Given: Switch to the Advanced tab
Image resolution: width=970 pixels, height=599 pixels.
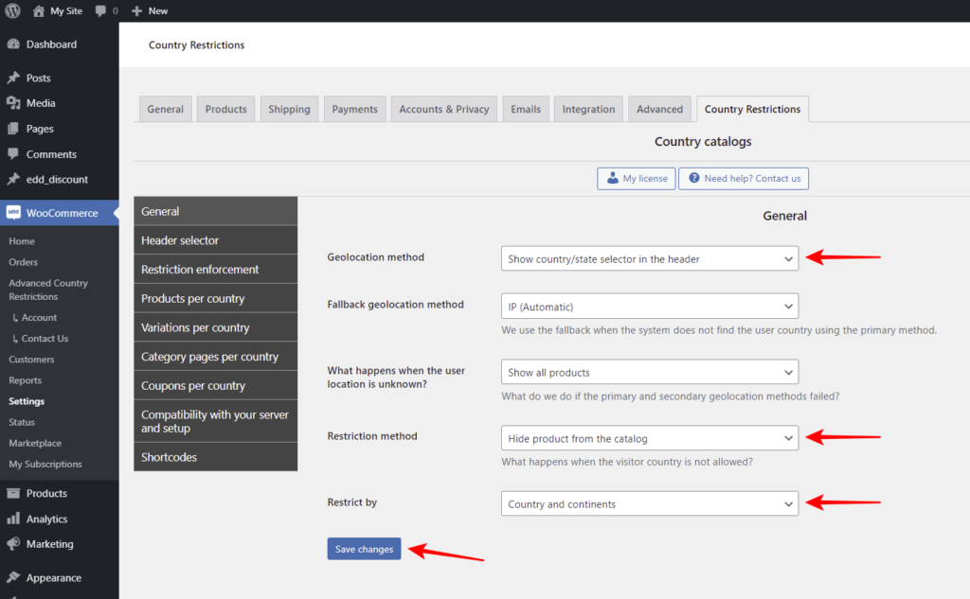Looking at the screenshot, I should click(659, 109).
